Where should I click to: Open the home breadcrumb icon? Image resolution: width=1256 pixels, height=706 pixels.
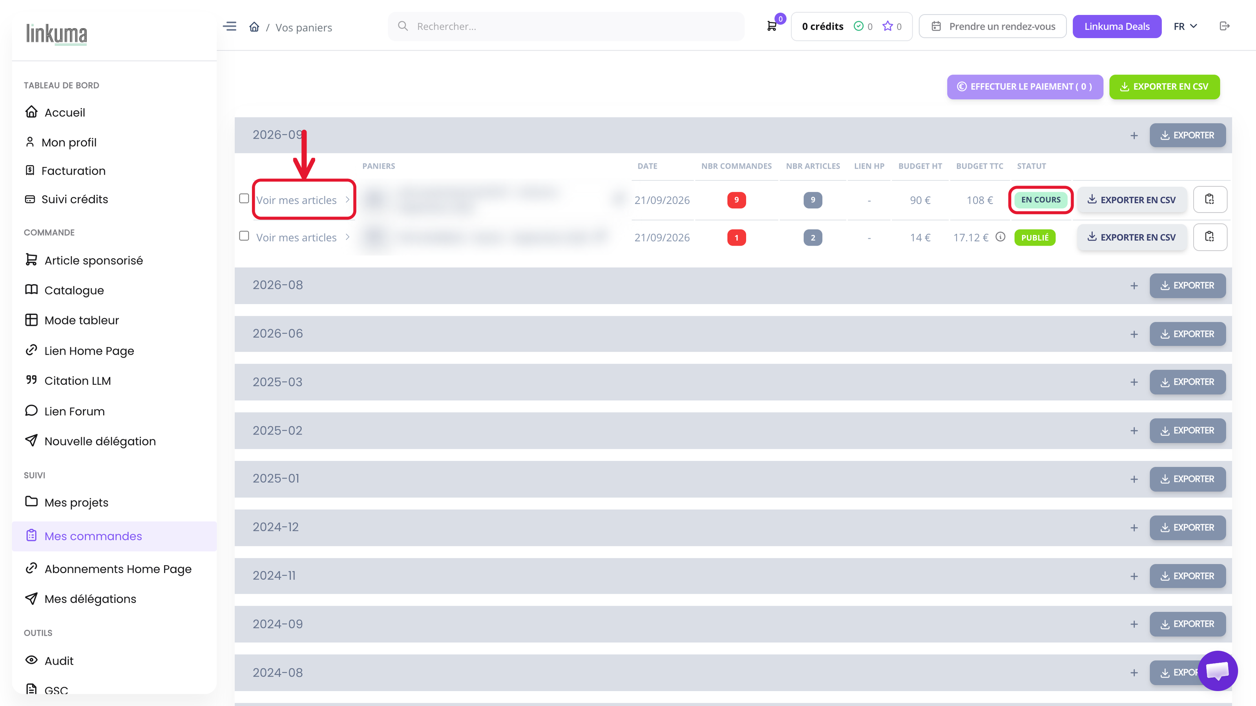coord(254,26)
